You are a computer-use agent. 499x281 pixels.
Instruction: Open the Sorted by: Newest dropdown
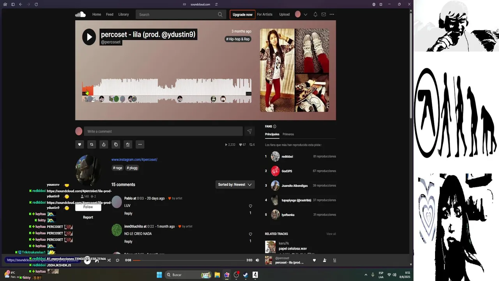[x=235, y=185]
